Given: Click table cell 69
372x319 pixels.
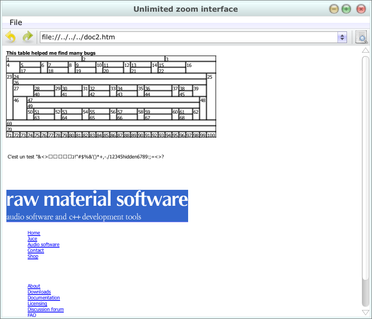Looking at the screenshot, I should tap(111, 123).
